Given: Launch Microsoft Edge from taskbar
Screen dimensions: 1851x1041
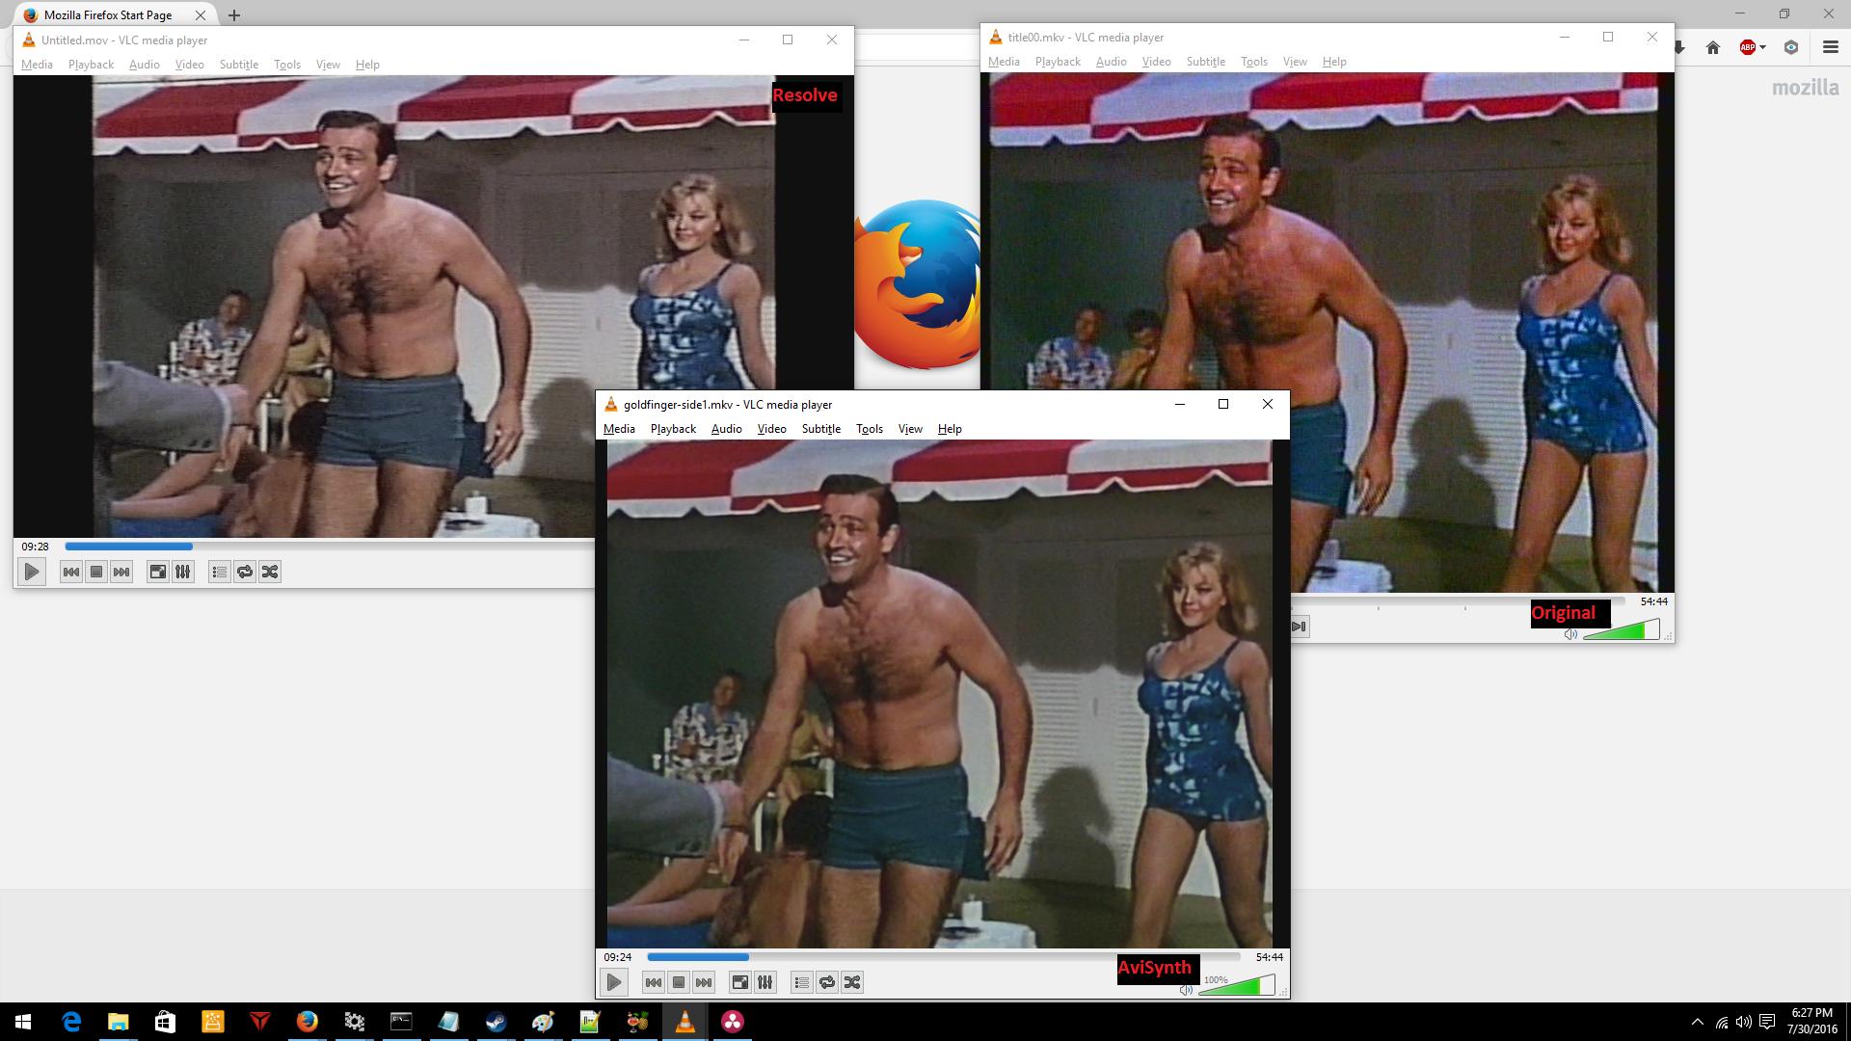Looking at the screenshot, I should (71, 1022).
